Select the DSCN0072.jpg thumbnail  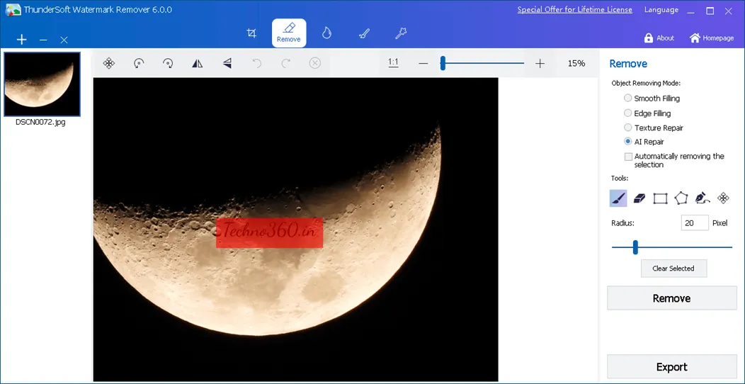[42, 84]
